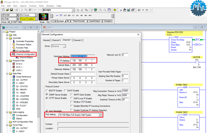Collapse the Project tree node

pos(4,32)
